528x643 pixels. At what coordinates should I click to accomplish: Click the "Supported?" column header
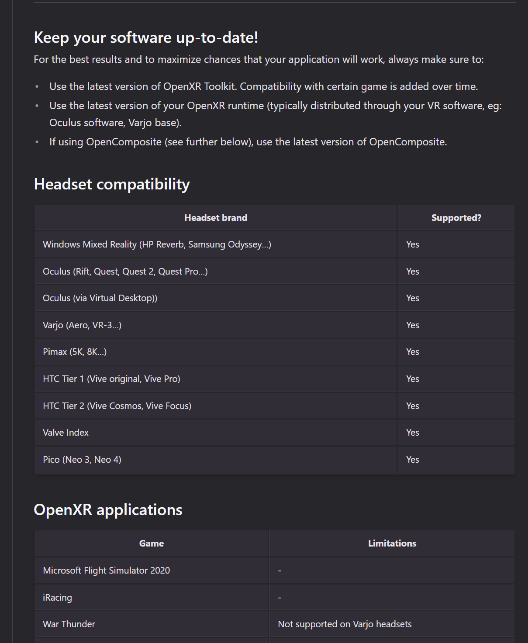[456, 218]
